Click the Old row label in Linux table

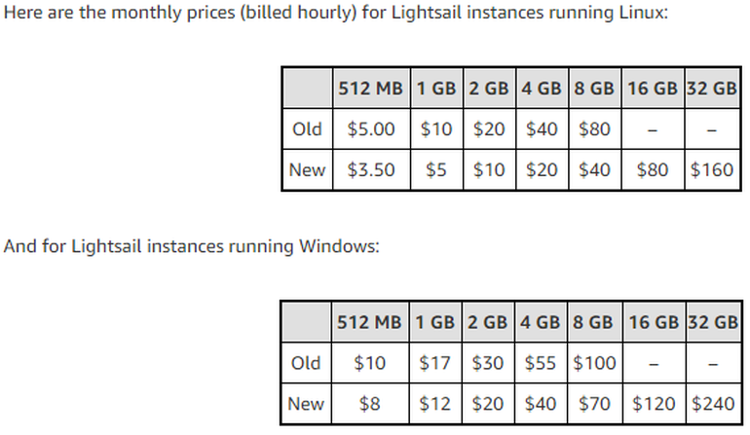coord(307,128)
